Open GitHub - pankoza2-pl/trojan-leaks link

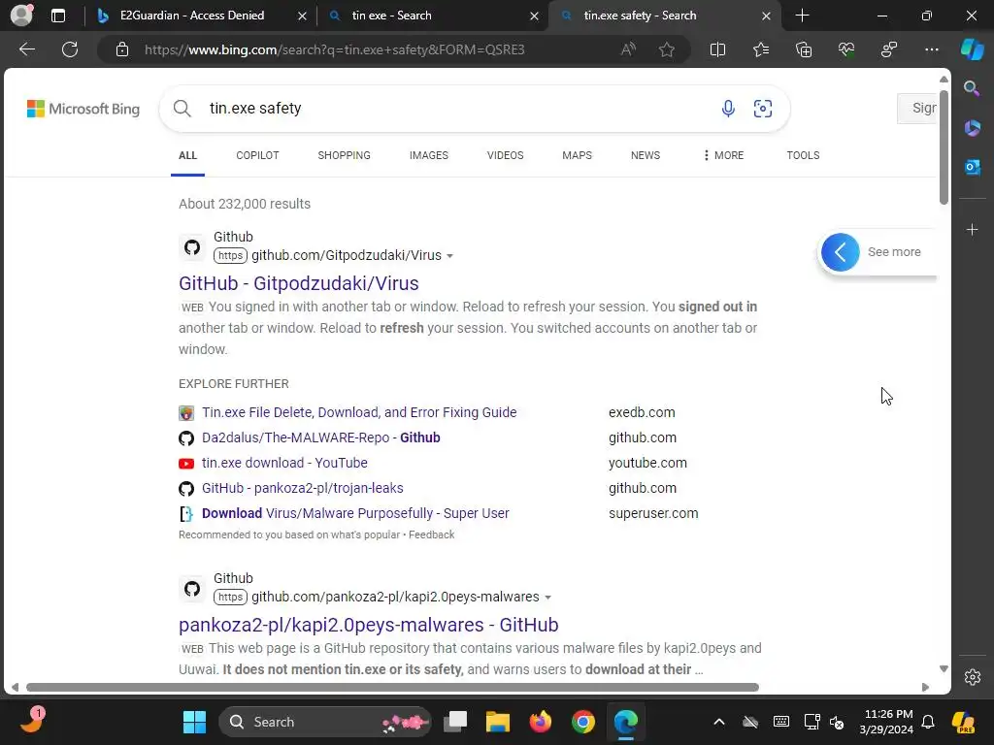(x=303, y=489)
